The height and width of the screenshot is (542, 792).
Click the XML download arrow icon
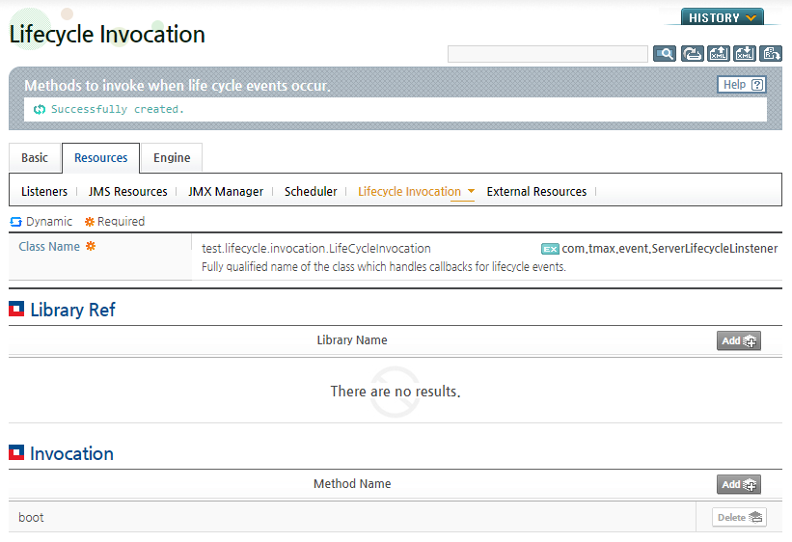(745, 54)
